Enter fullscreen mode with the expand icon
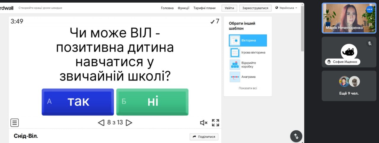 pos(216,123)
